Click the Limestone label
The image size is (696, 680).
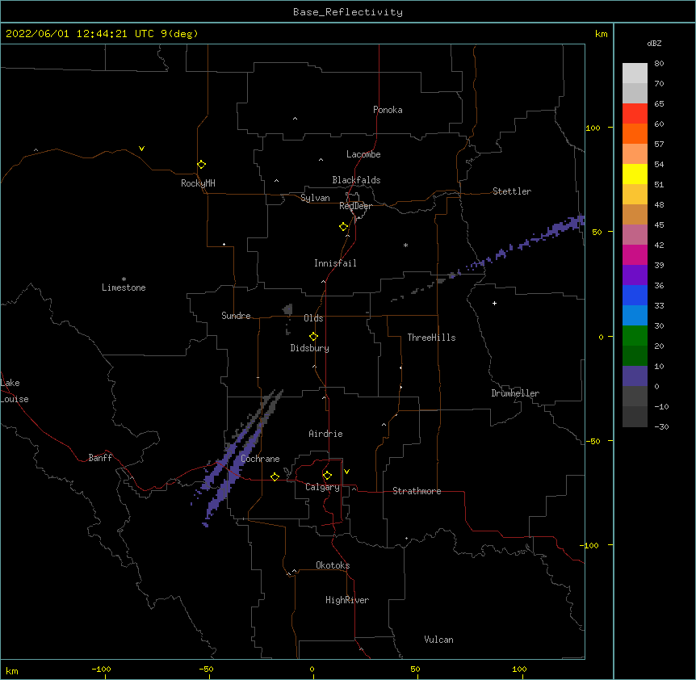(x=124, y=288)
